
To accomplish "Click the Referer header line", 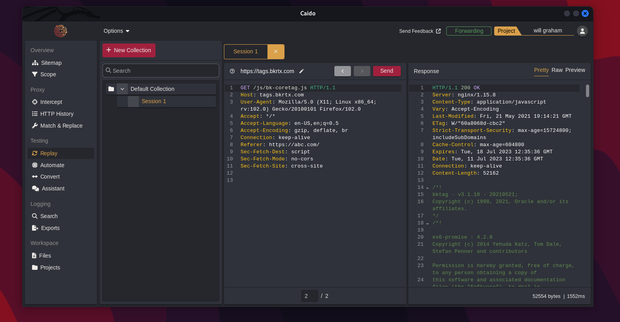I will [280, 145].
